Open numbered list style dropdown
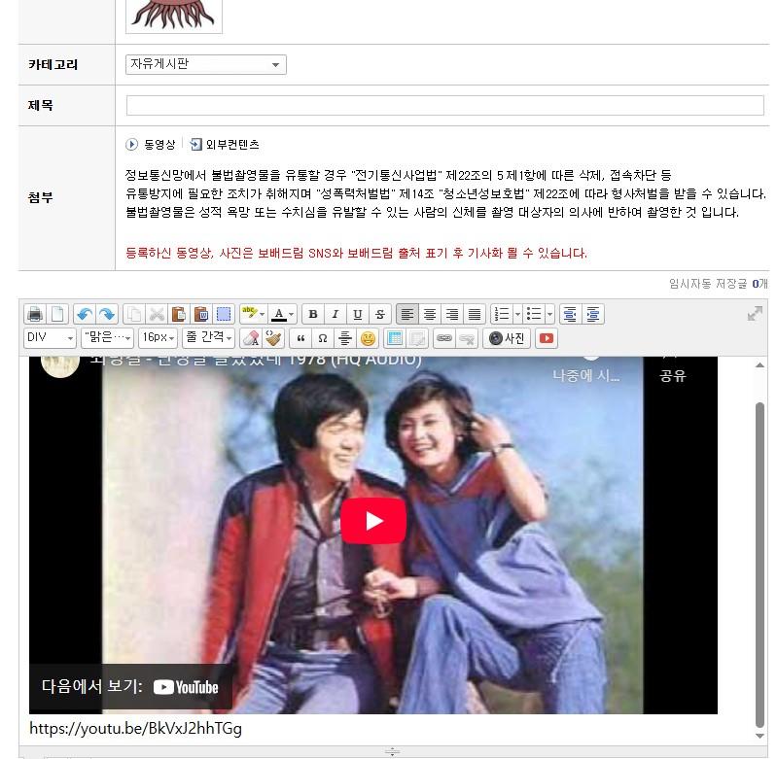 pyautogui.click(x=517, y=314)
